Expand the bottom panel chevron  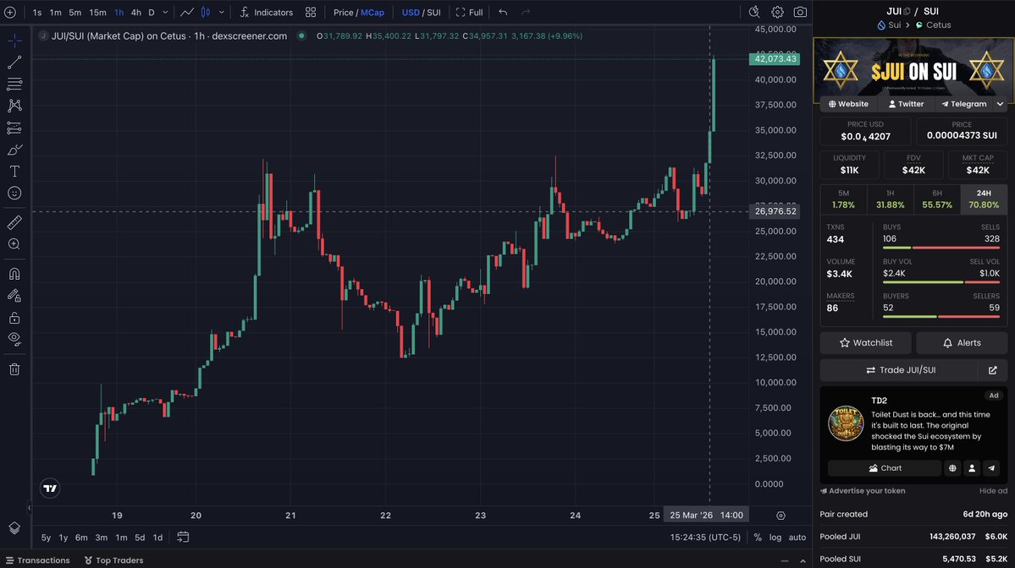(803, 561)
